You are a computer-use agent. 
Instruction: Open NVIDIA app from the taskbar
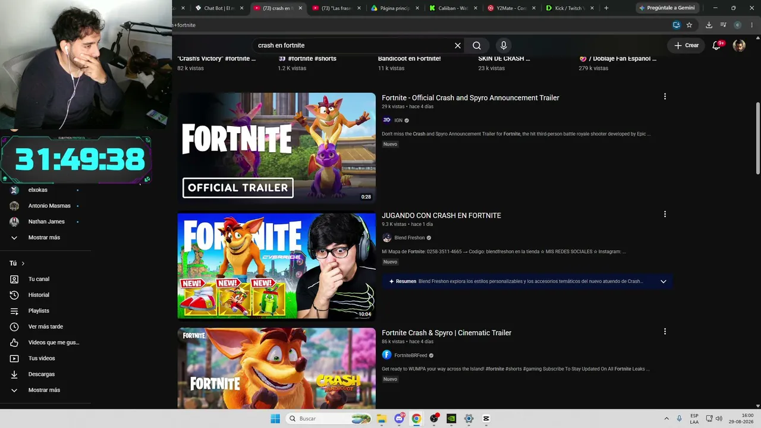pyautogui.click(x=452, y=418)
